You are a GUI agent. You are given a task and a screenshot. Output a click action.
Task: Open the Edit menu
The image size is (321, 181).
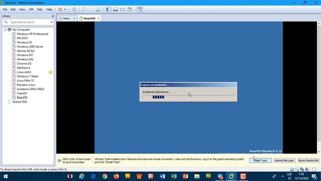coord(13,10)
